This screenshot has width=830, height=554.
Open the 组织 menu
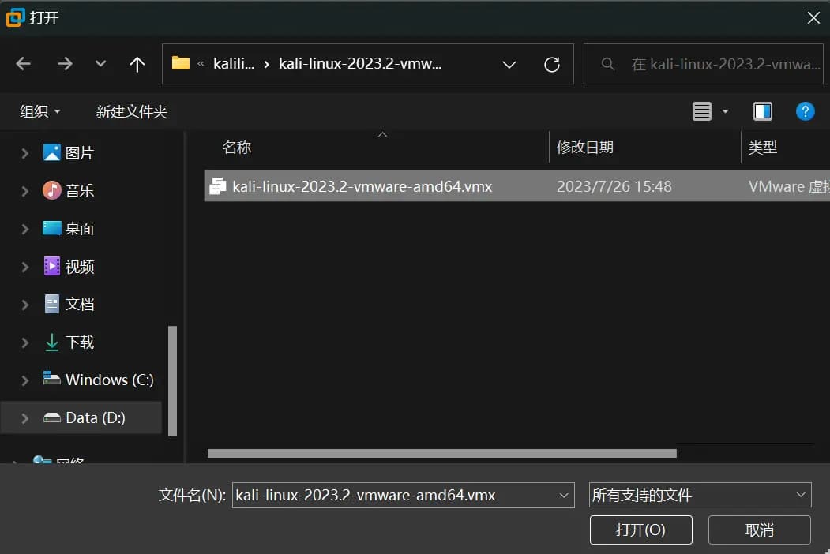39,111
